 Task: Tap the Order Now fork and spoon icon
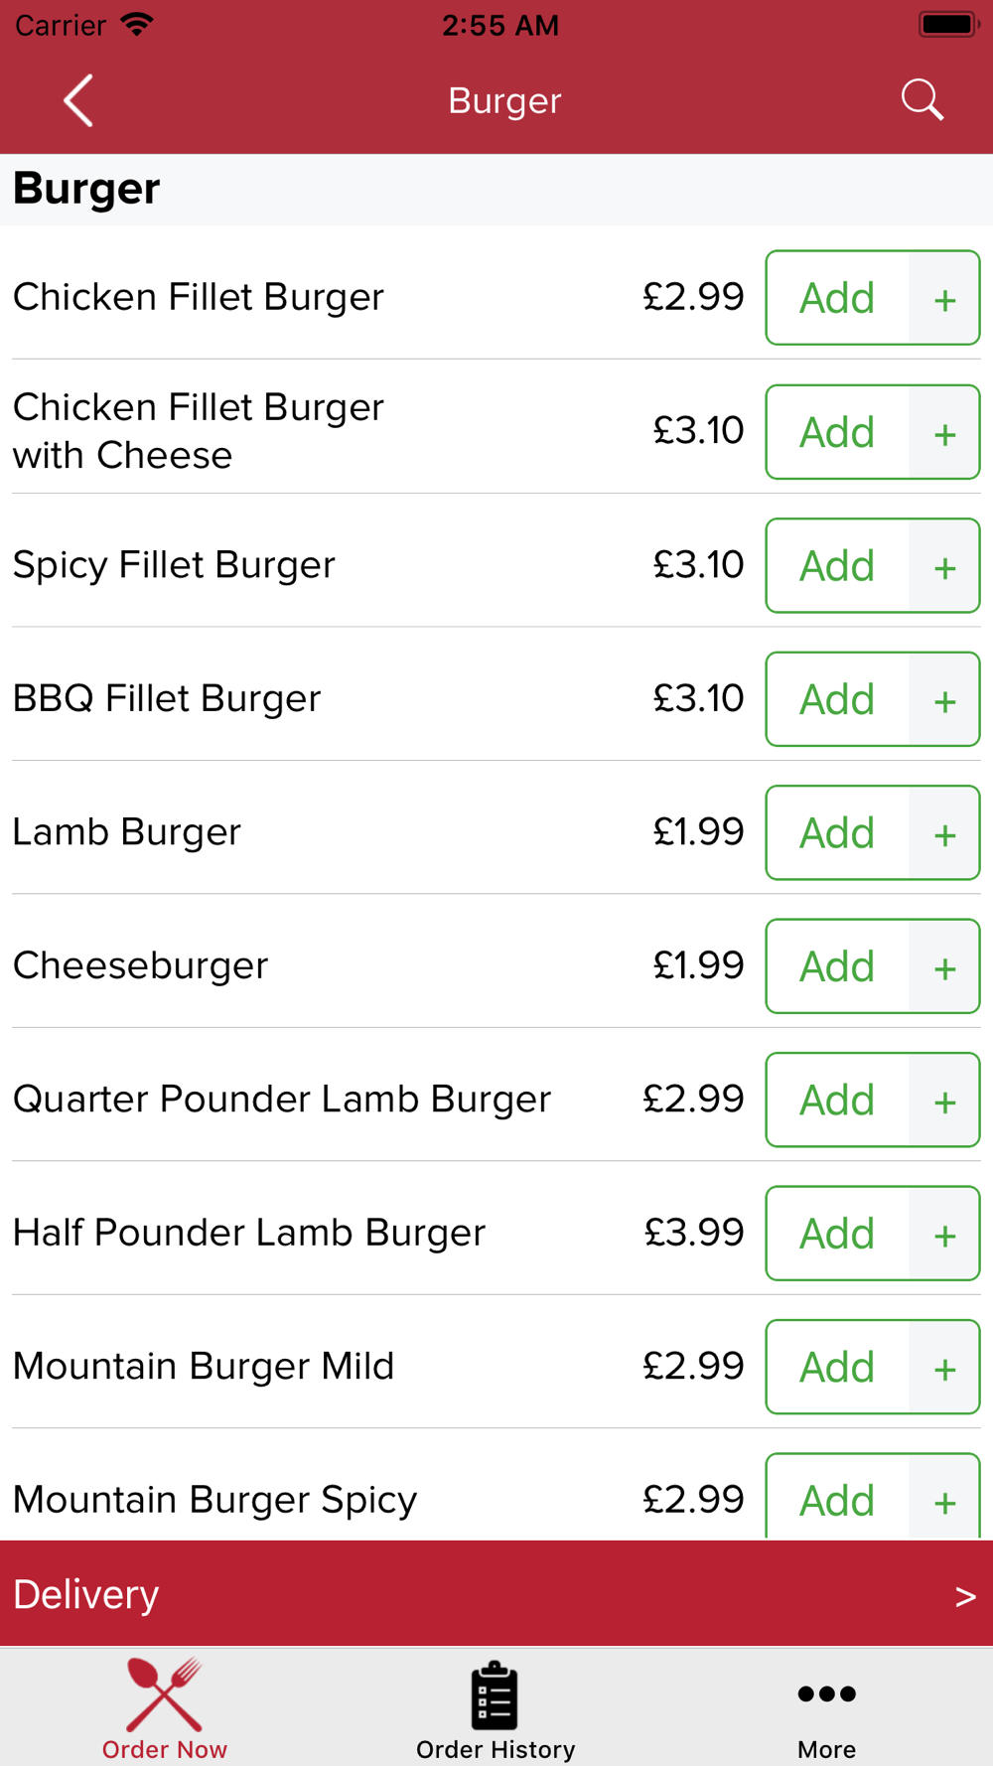click(x=165, y=1694)
